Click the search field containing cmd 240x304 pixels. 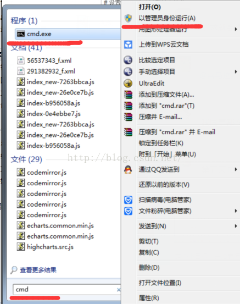tap(67, 290)
